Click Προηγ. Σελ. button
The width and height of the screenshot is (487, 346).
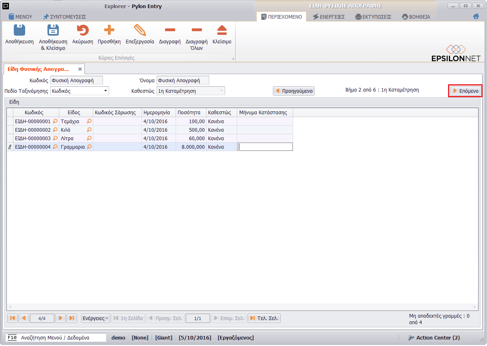[165, 318]
